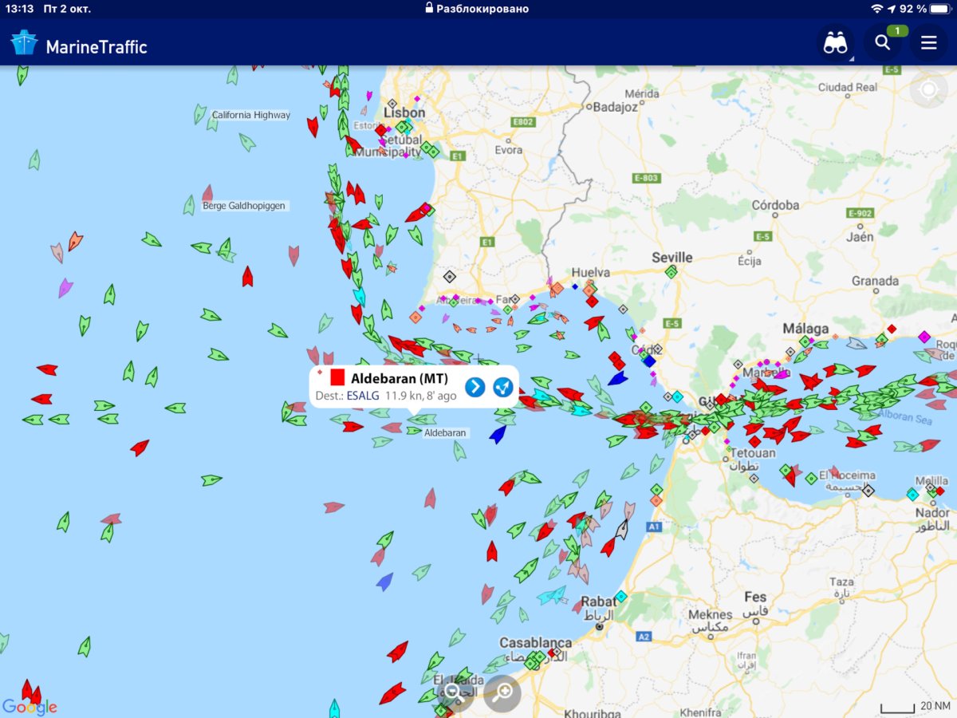Open the binoculars nearby-vessels icon
Image resolution: width=957 pixels, height=718 pixels.
pos(835,43)
